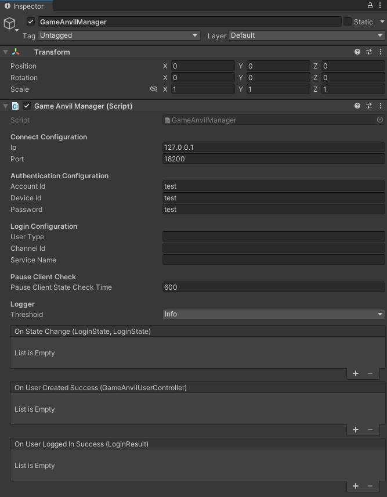The width and height of the screenshot is (387, 497).
Task: Add listener to On User Created Success
Action: click(x=356, y=430)
